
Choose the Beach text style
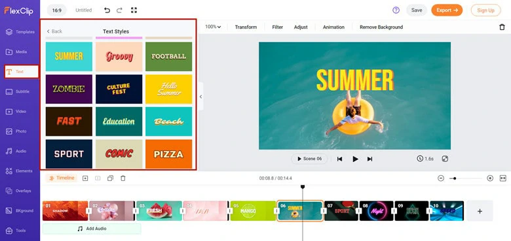click(169, 121)
